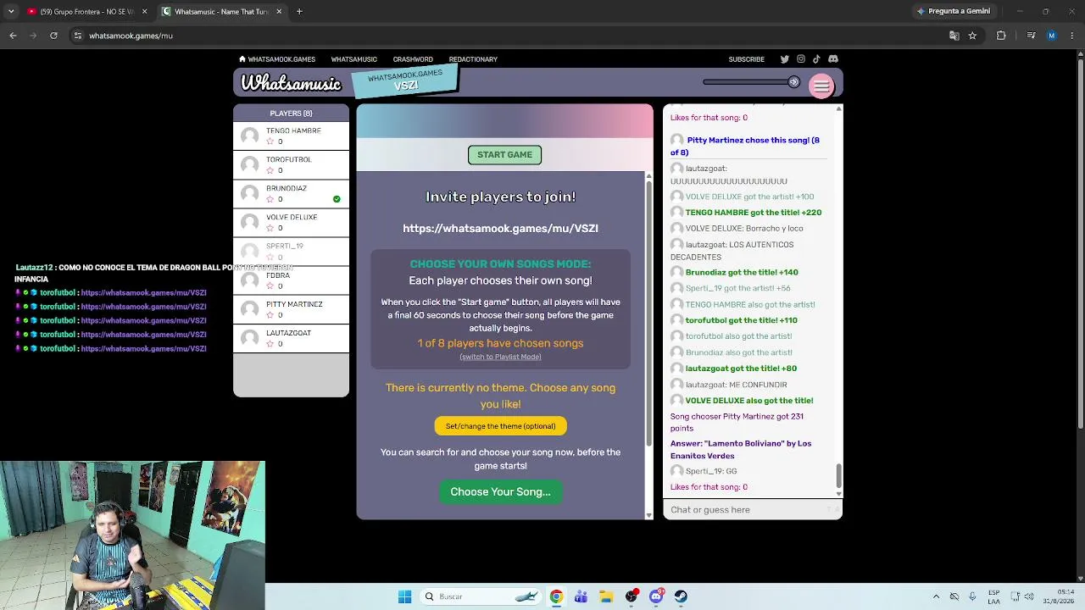1085x610 pixels.
Task: Open the browser extensions puzzle icon
Action: (x=1001, y=36)
